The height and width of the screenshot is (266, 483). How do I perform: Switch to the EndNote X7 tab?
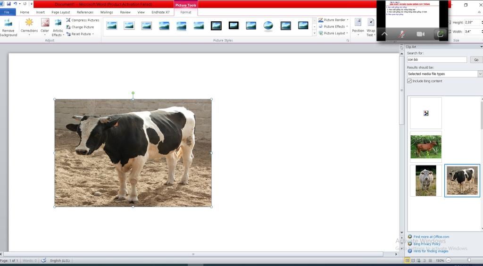[x=160, y=12]
